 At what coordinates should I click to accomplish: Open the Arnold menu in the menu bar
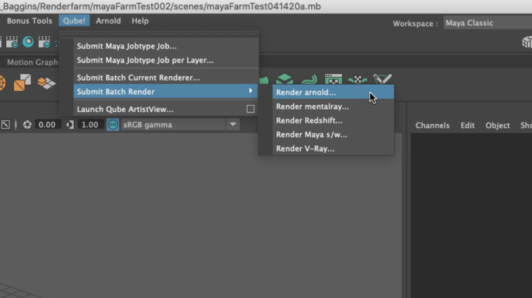point(108,21)
